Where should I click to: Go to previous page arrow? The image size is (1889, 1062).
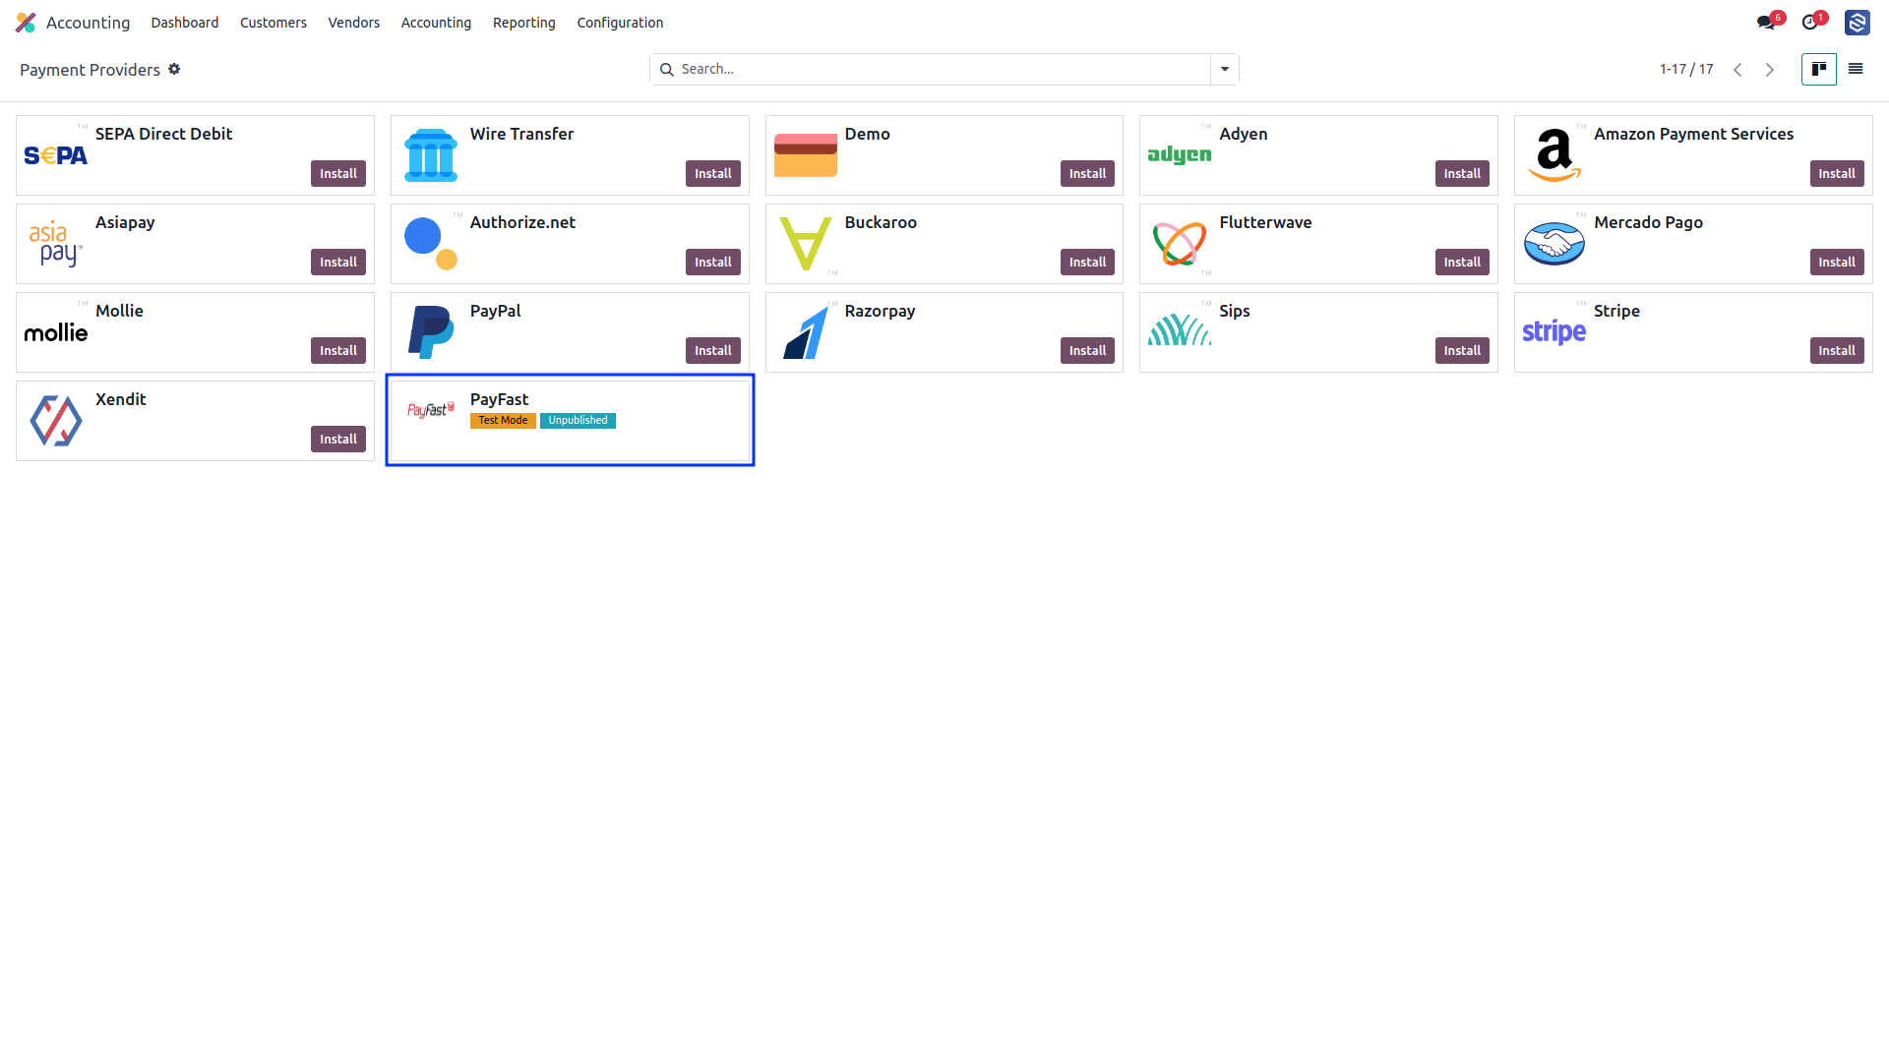click(x=1738, y=69)
